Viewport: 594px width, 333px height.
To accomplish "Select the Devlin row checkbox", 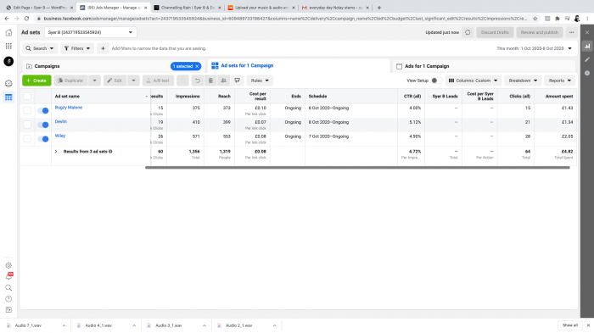I will pyautogui.click(x=27, y=125).
